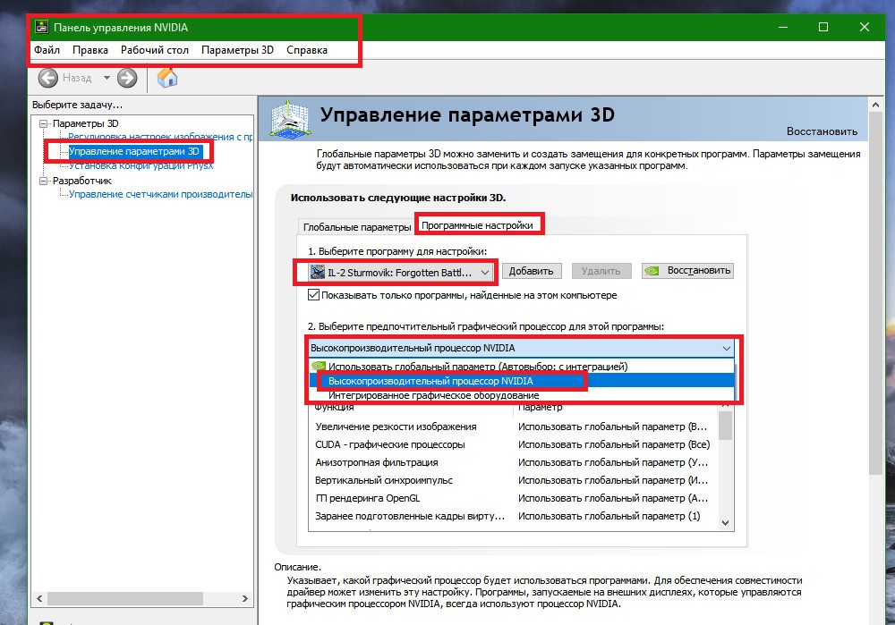Click CUDA value Использовать глобальный параметр (Все)

click(614, 444)
